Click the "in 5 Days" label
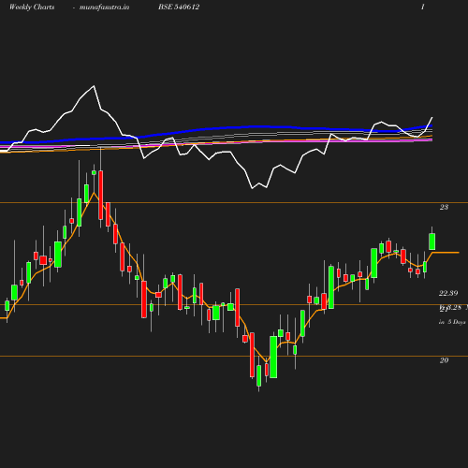Screen dimensions: 468x468 [x=452, y=322]
